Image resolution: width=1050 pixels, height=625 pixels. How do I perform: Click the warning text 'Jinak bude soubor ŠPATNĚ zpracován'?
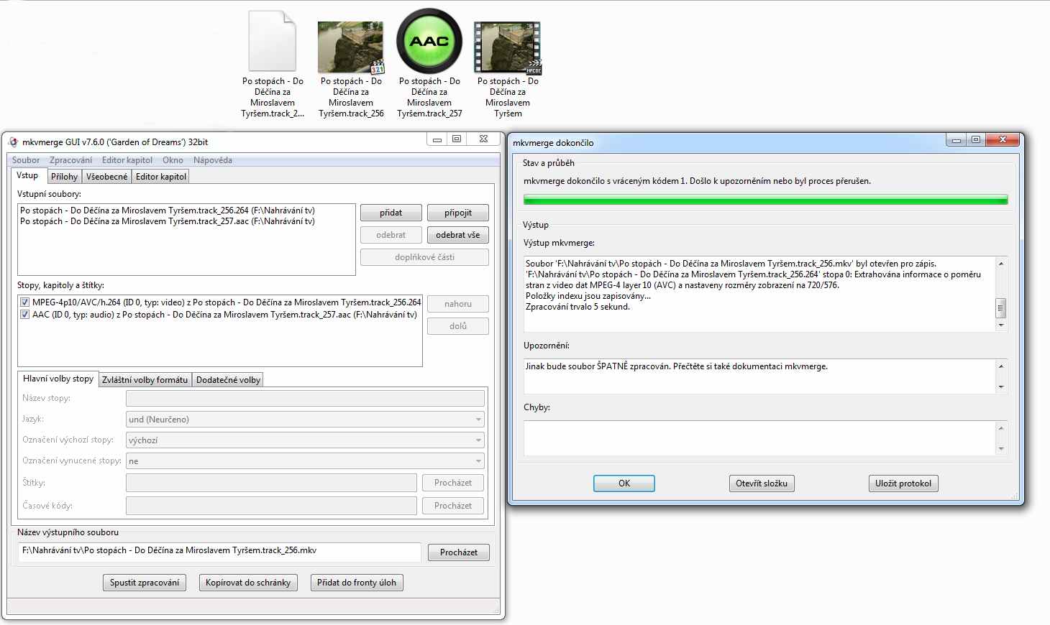click(677, 366)
